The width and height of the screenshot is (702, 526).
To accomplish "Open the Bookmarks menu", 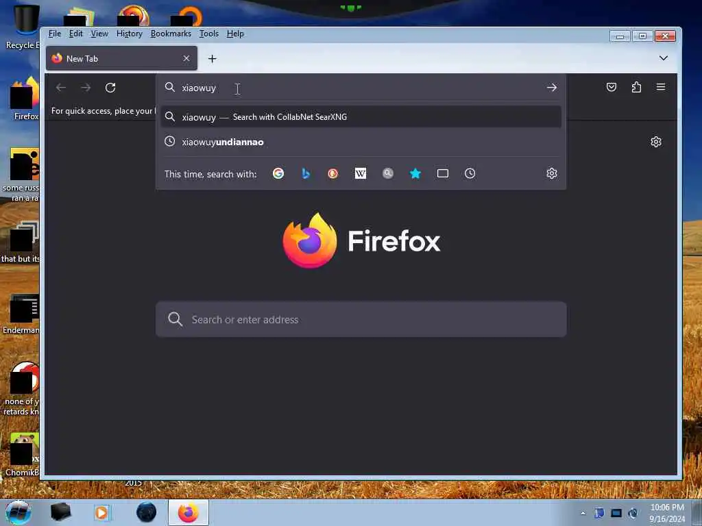I will [171, 34].
